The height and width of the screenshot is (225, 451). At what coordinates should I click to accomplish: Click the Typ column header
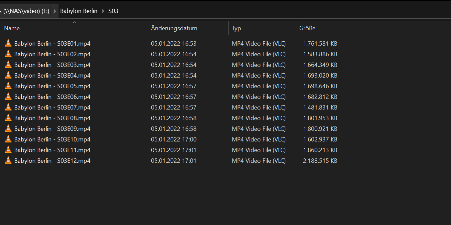[236, 28]
